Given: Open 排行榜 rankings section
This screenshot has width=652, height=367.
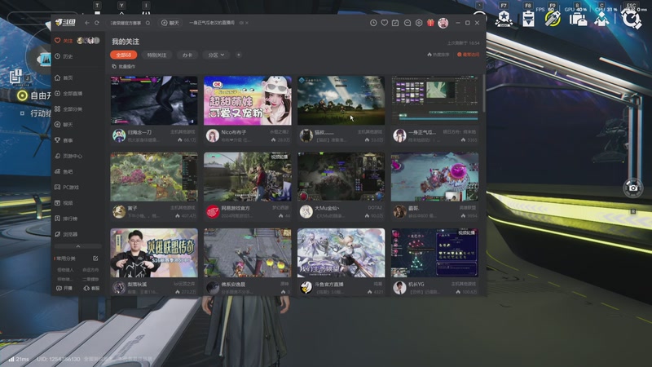Looking at the screenshot, I should point(66,219).
